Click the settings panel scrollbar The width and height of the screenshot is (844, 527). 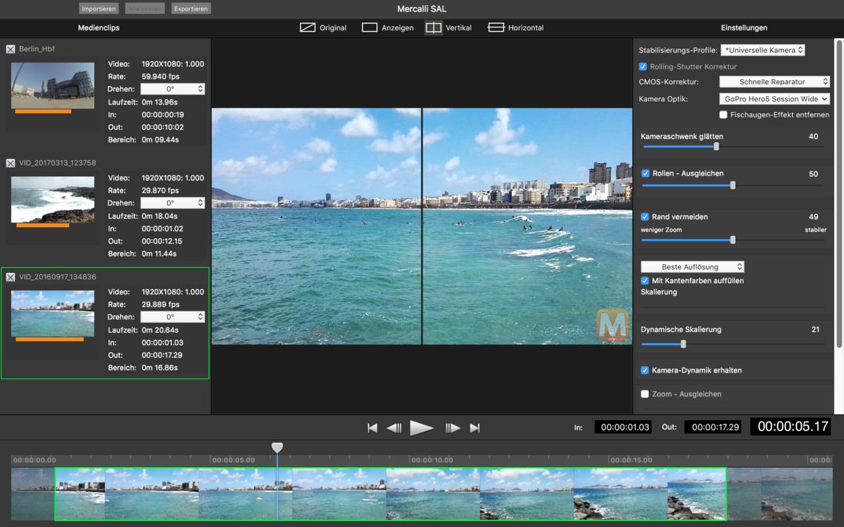(x=839, y=194)
